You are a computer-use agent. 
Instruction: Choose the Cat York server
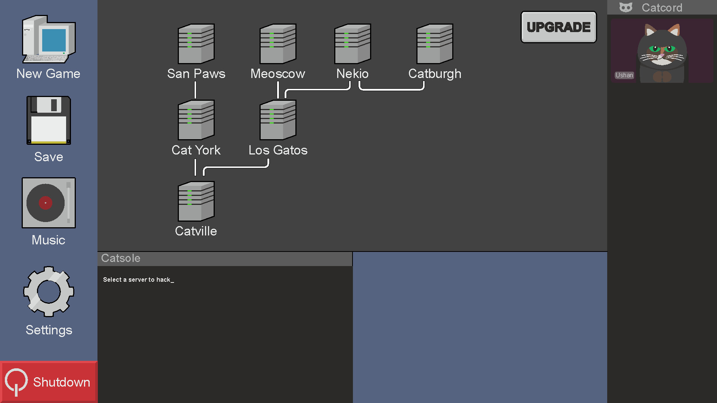tap(196, 120)
